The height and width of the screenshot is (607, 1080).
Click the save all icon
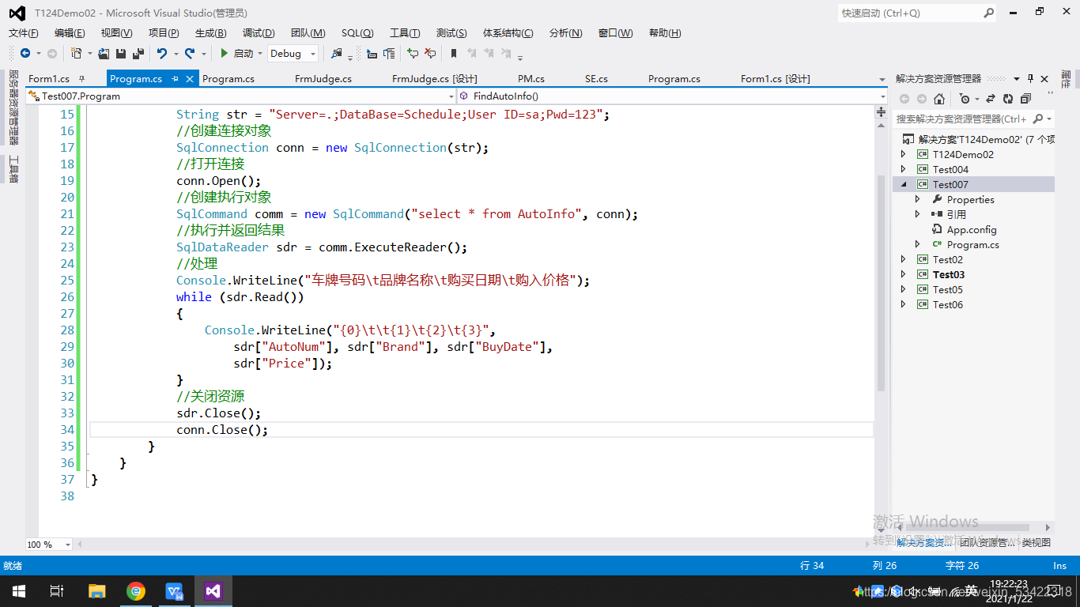[x=138, y=54]
